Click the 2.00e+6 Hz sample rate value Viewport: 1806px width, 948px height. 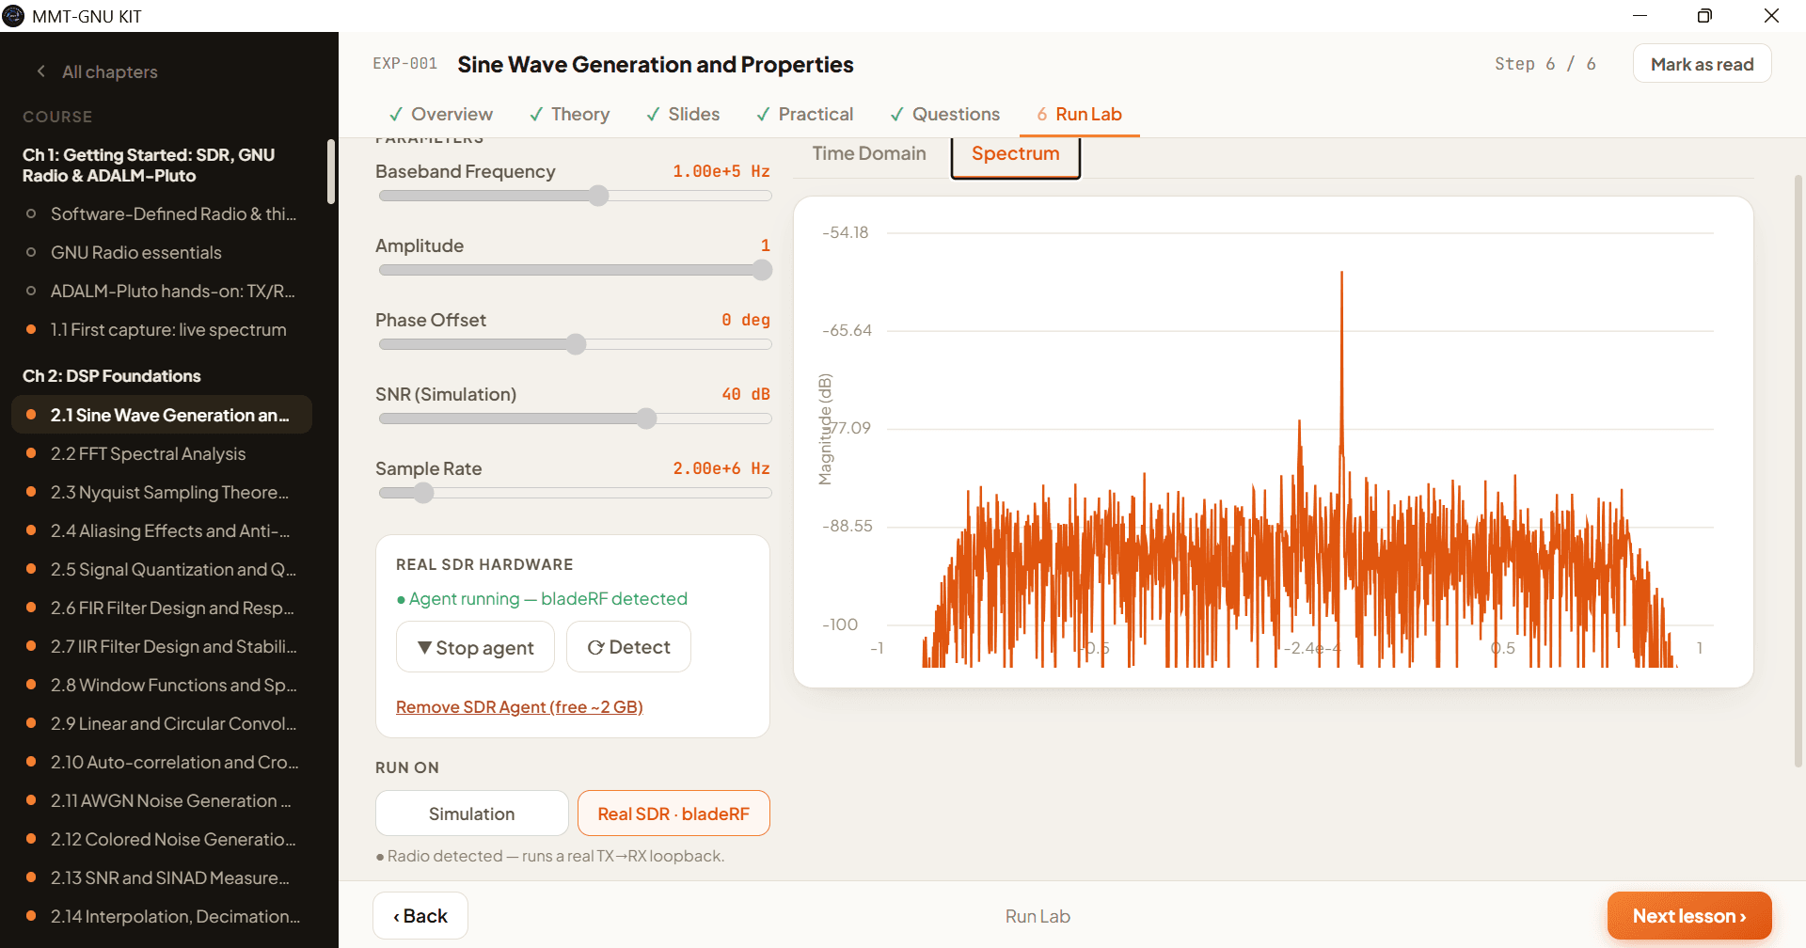pyautogui.click(x=721, y=468)
